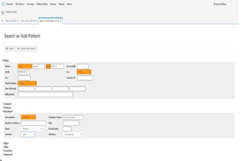Screen dimensions: 242x161
Task: Close the Search or Add Patient tab
Action: point(61,21)
